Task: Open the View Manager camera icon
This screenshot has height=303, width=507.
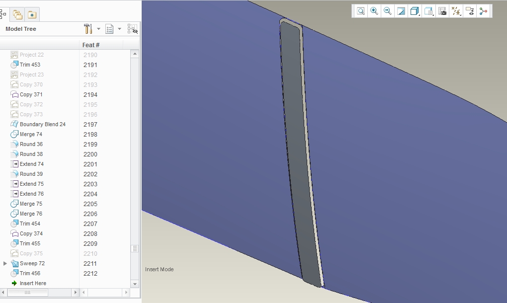Action: 442,11
